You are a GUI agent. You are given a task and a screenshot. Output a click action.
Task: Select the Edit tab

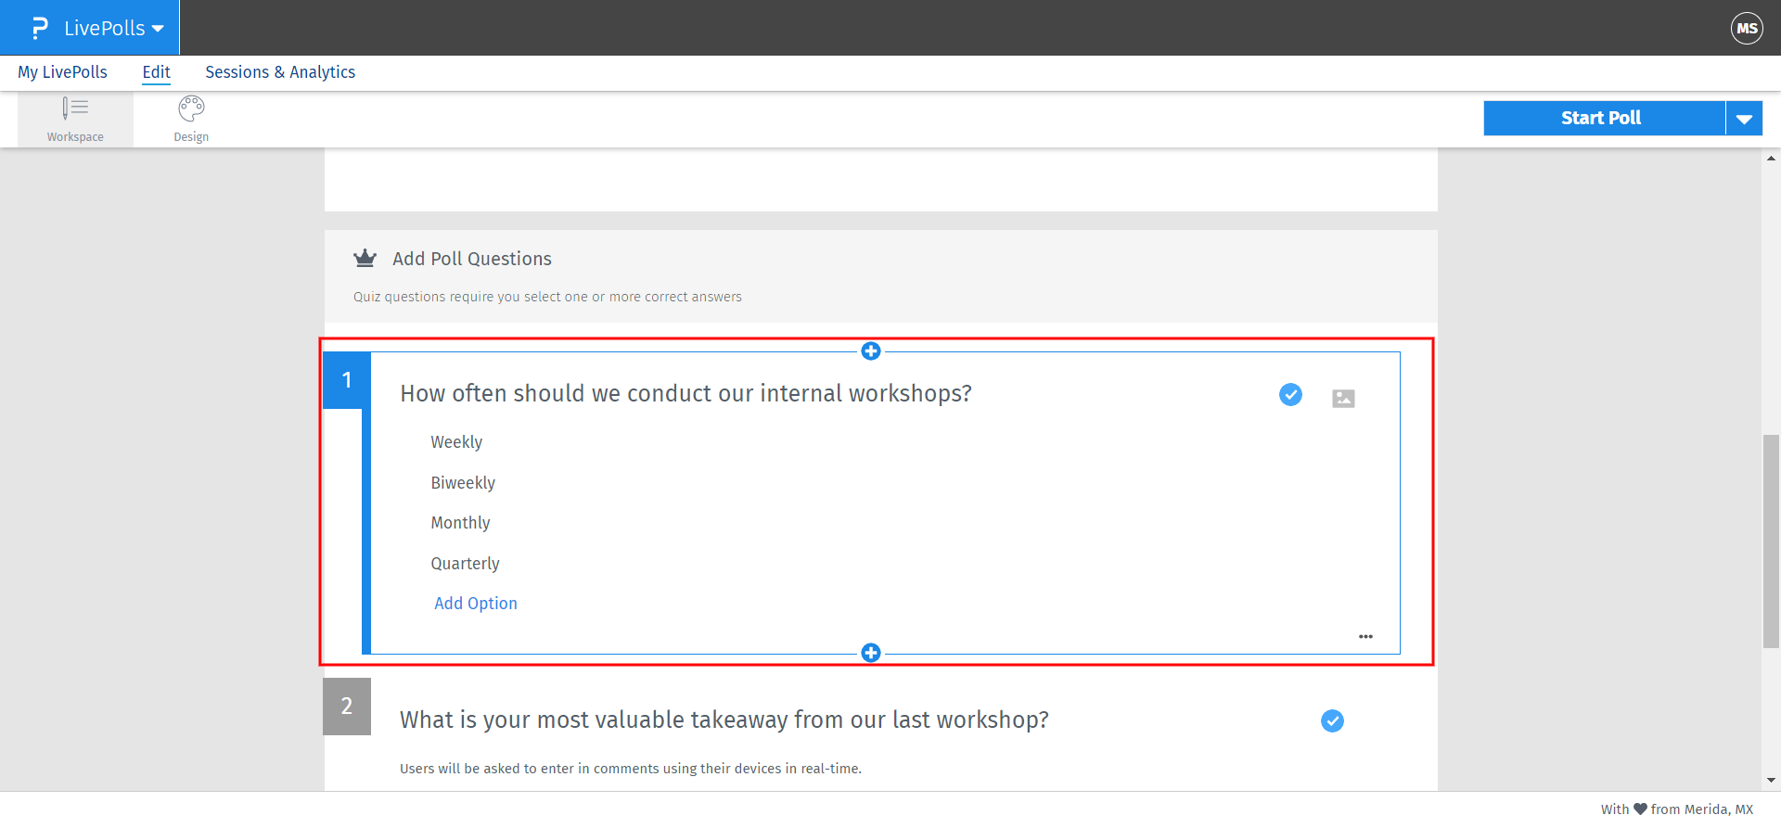coord(156,72)
